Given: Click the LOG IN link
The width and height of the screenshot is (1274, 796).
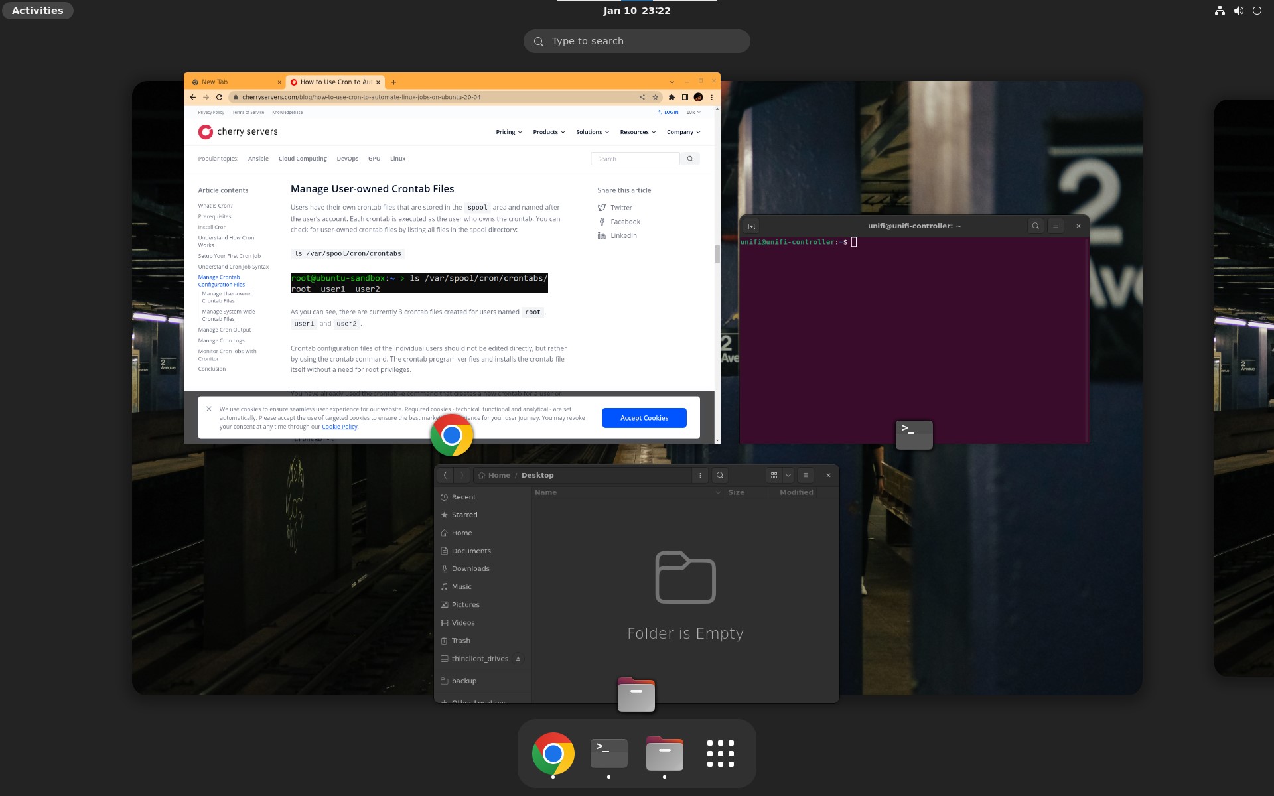Looking at the screenshot, I should pyautogui.click(x=668, y=113).
